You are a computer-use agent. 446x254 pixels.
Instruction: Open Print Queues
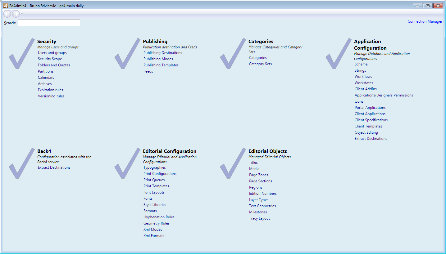pyautogui.click(x=154, y=180)
